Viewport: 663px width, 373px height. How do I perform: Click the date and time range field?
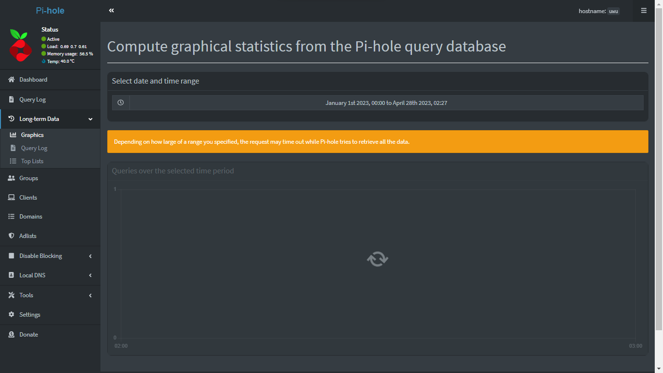click(386, 103)
